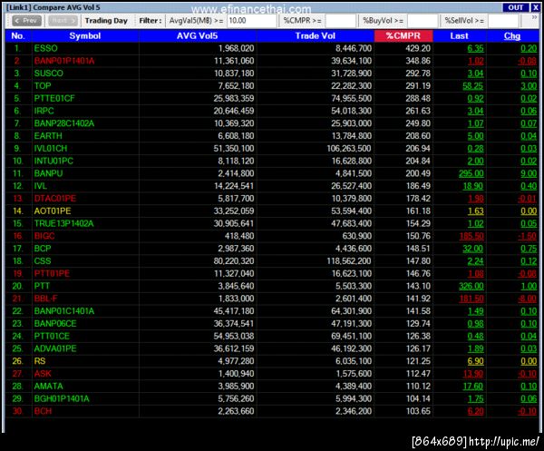
Task: Select the PTT01PE symbol
Action: [52, 273]
